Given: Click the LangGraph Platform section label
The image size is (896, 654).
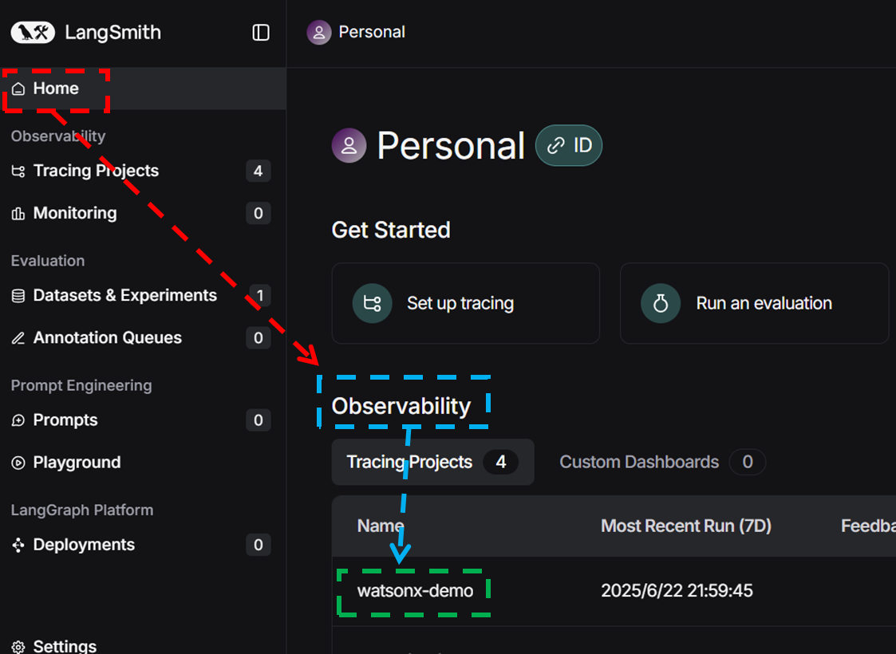Looking at the screenshot, I should [x=82, y=510].
